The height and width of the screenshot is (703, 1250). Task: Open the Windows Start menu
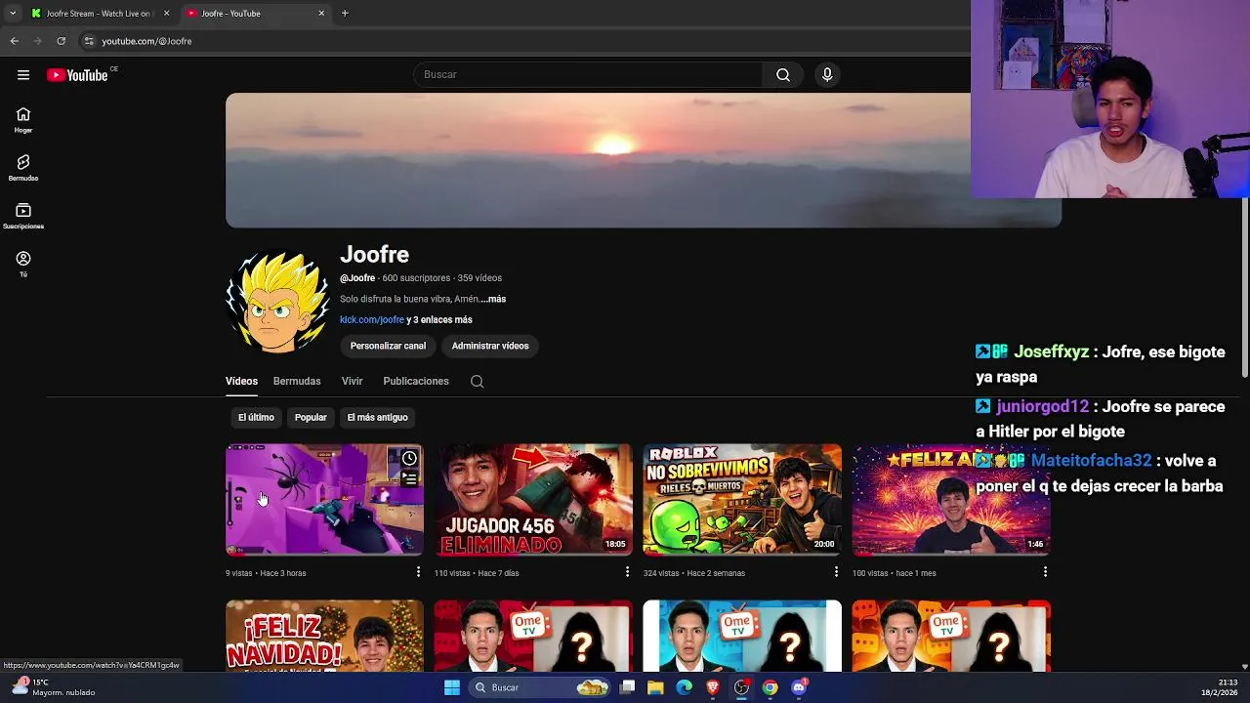452,687
